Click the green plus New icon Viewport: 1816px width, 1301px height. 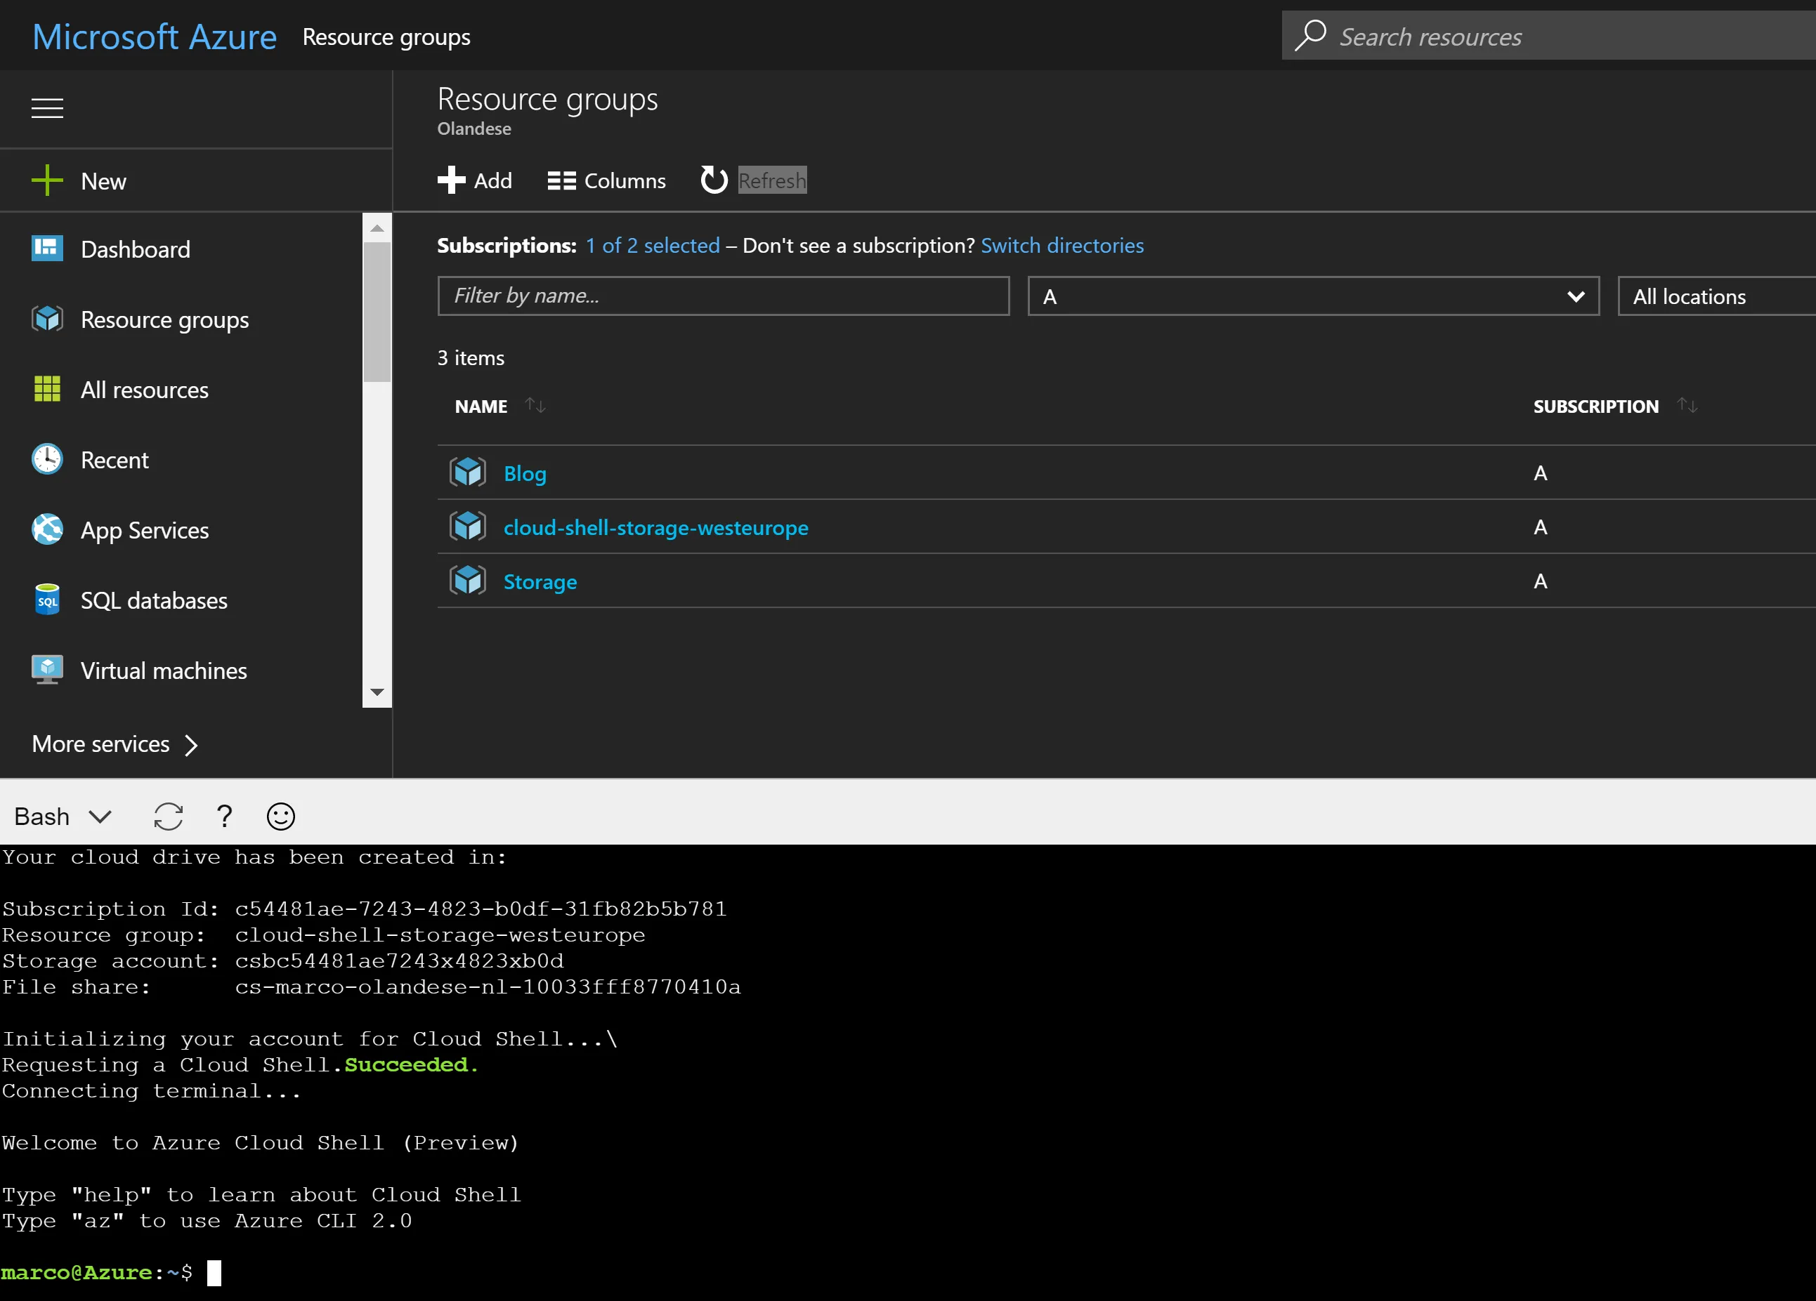click(47, 181)
